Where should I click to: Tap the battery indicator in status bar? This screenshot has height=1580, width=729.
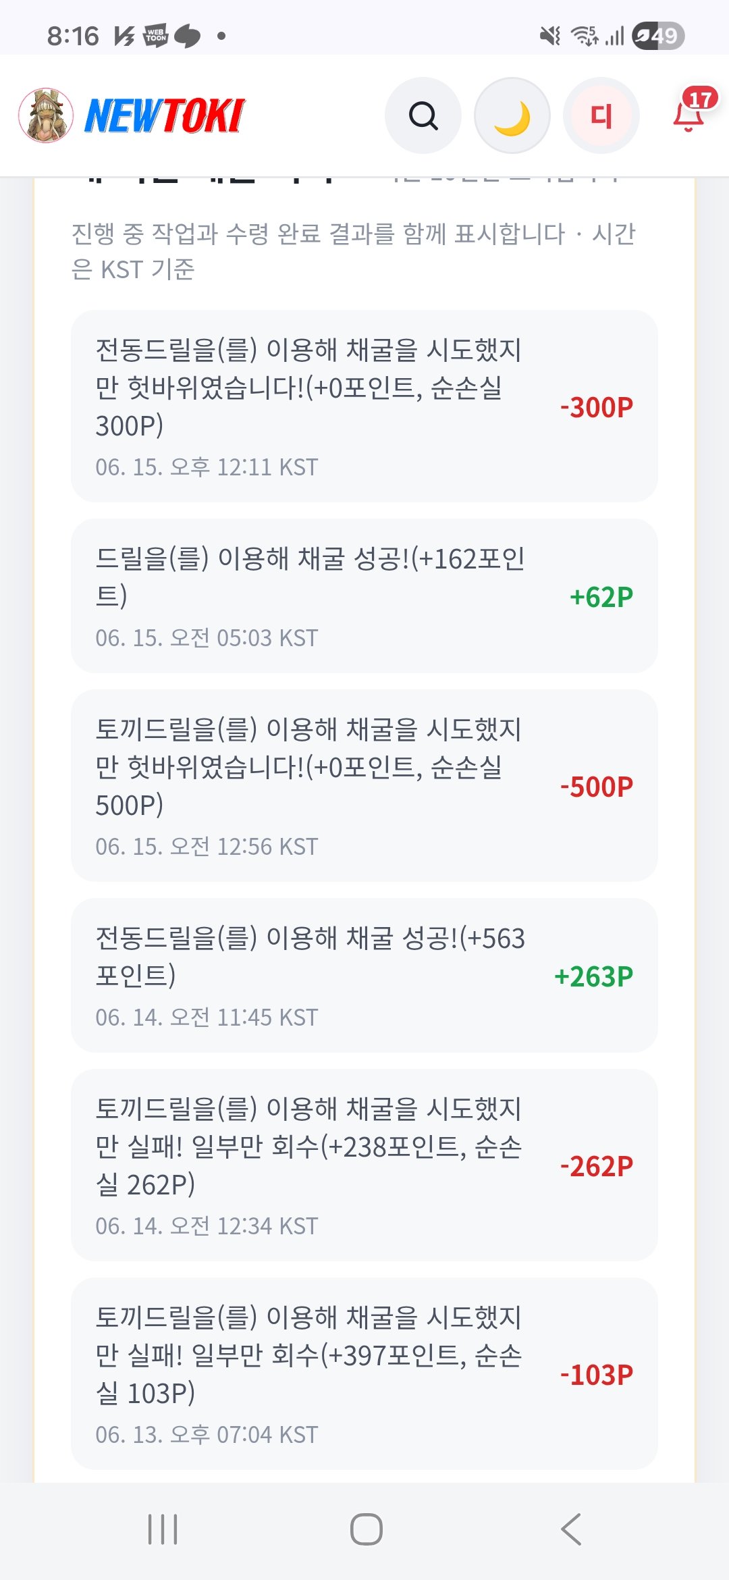coord(658,36)
